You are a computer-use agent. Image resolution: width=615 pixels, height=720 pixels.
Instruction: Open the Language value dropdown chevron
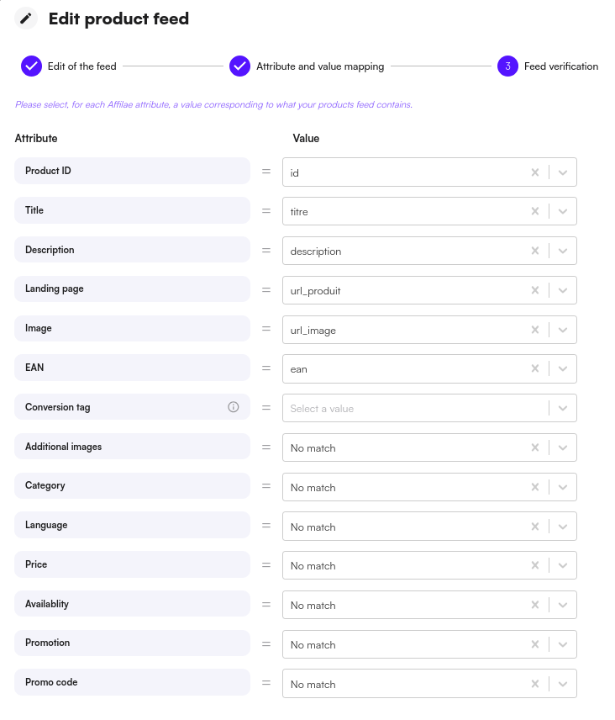[563, 527]
